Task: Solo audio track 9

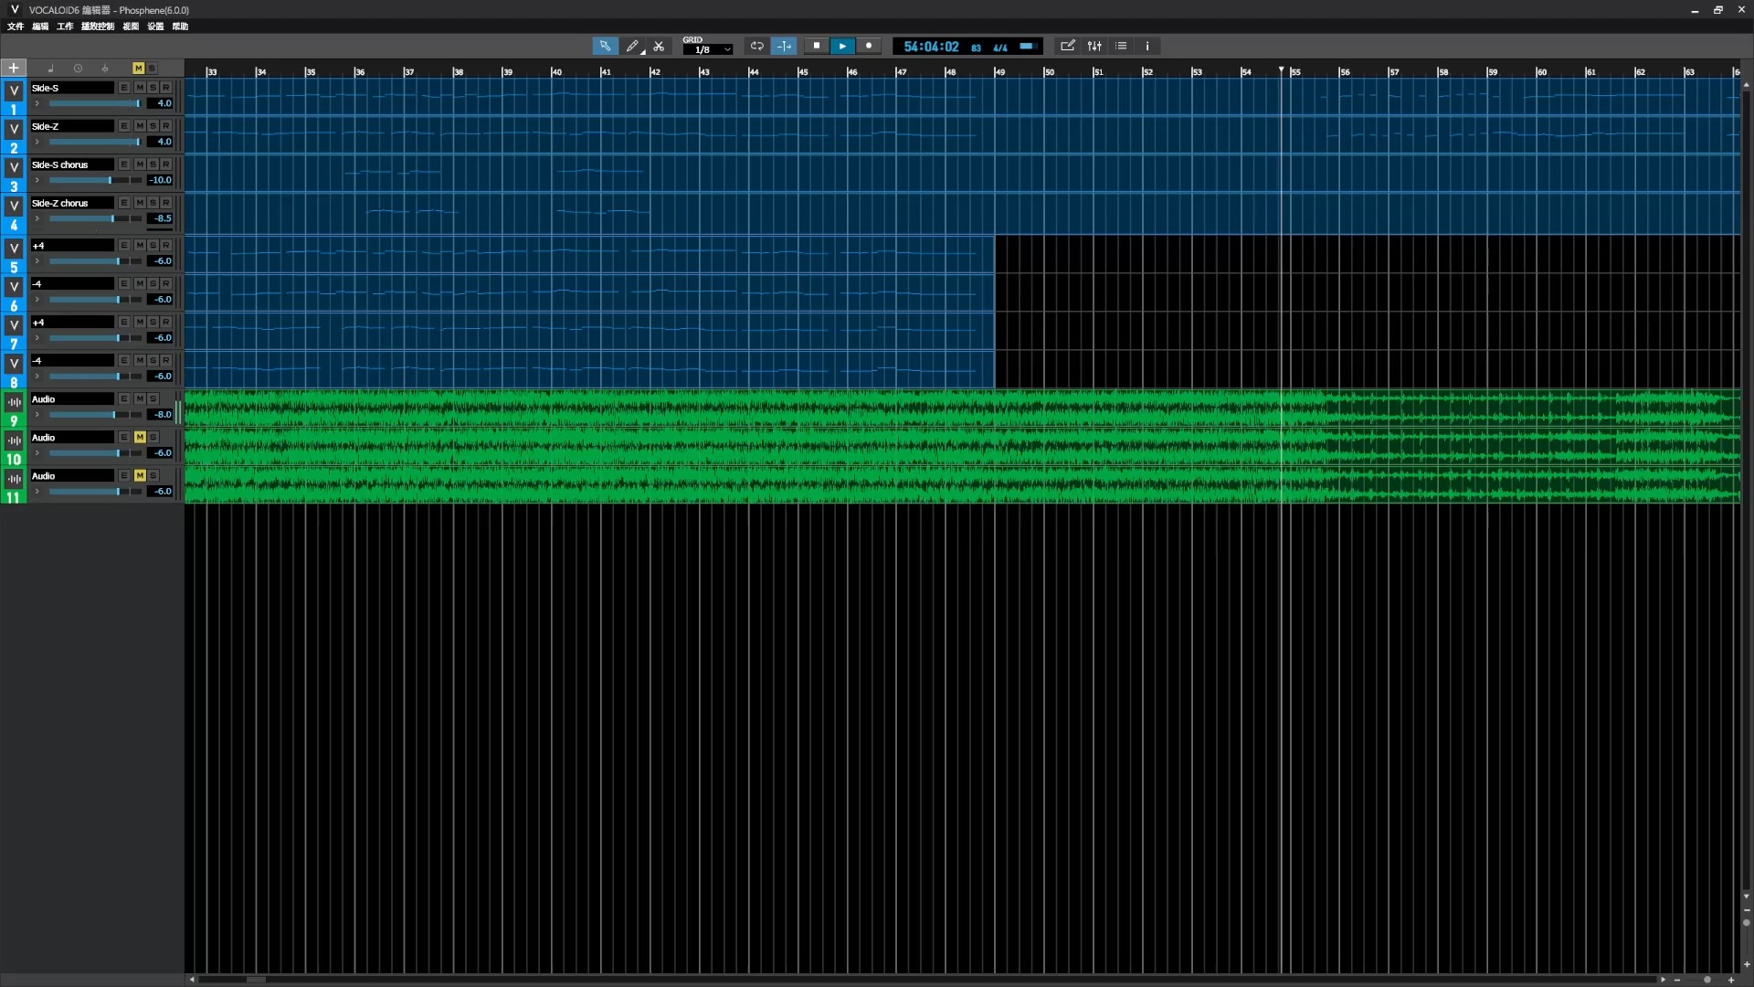Action: click(x=153, y=399)
